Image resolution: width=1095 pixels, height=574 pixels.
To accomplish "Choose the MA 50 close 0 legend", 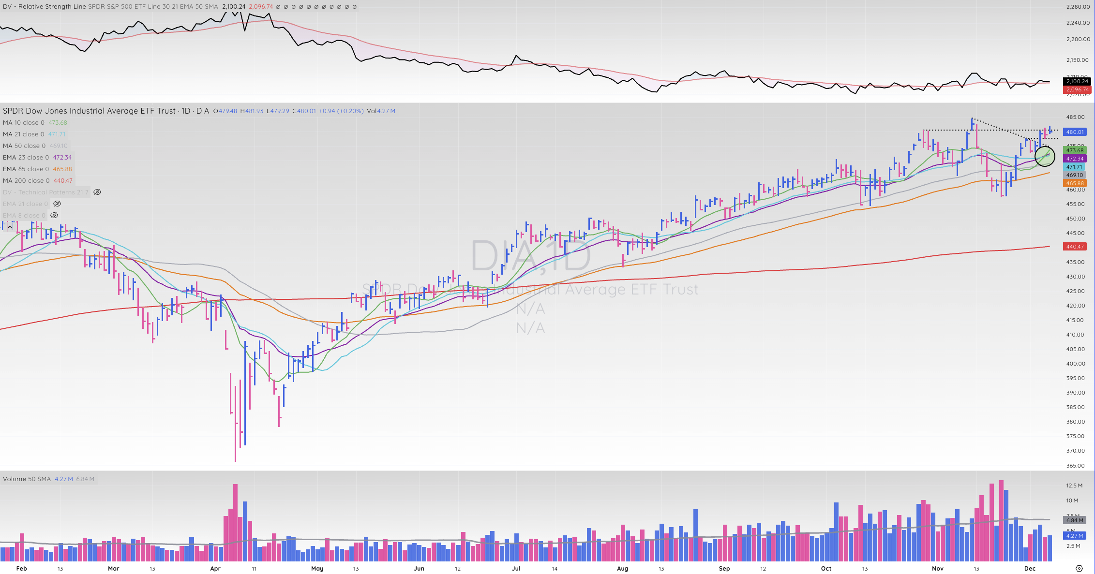I will (x=24, y=146).
